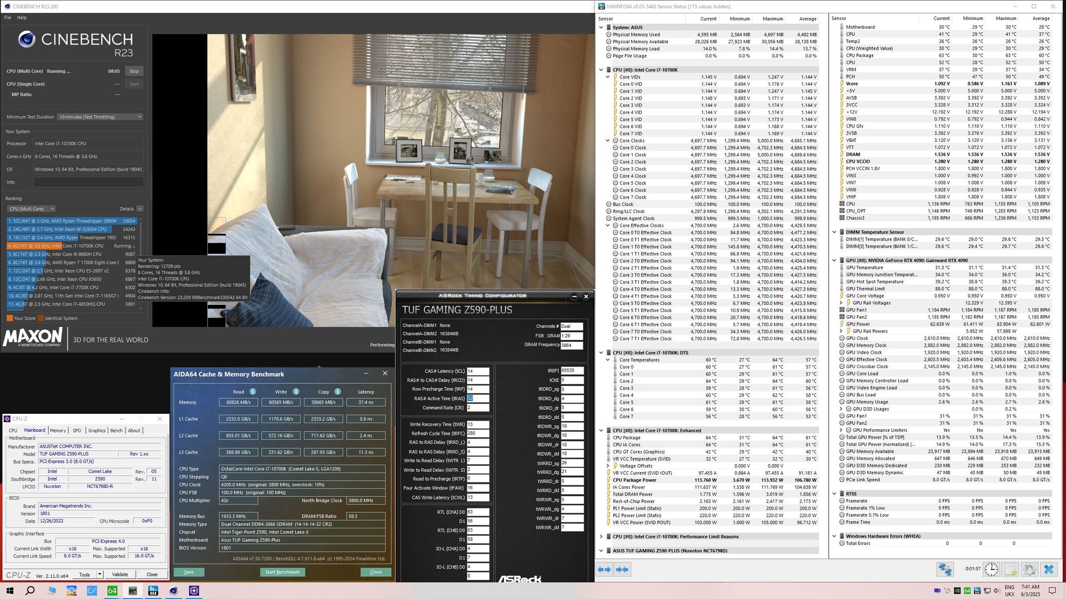Open Windows taskbar search
The height and width of the screenshot is (599, 1066).
30,591
